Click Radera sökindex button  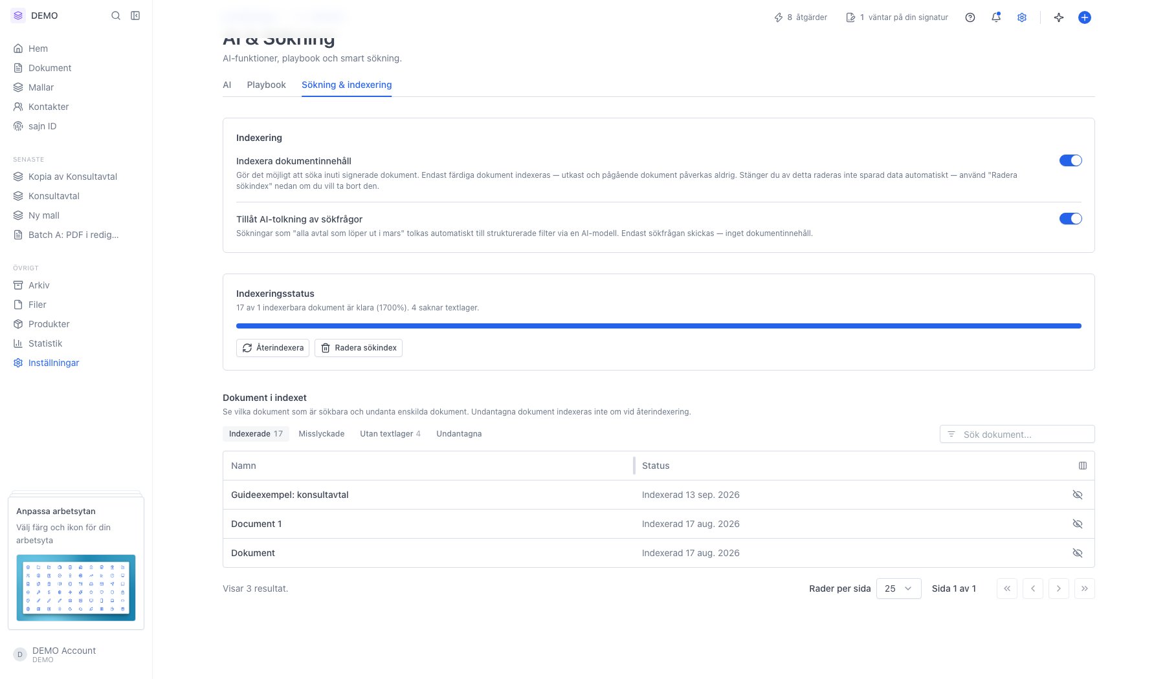pyautogui.click(x=359, y=348)
